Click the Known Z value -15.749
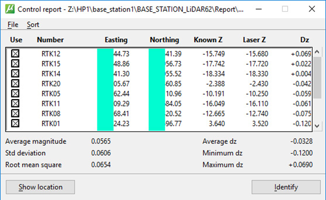This screenshot has height=200, width=326. (214, 54)
